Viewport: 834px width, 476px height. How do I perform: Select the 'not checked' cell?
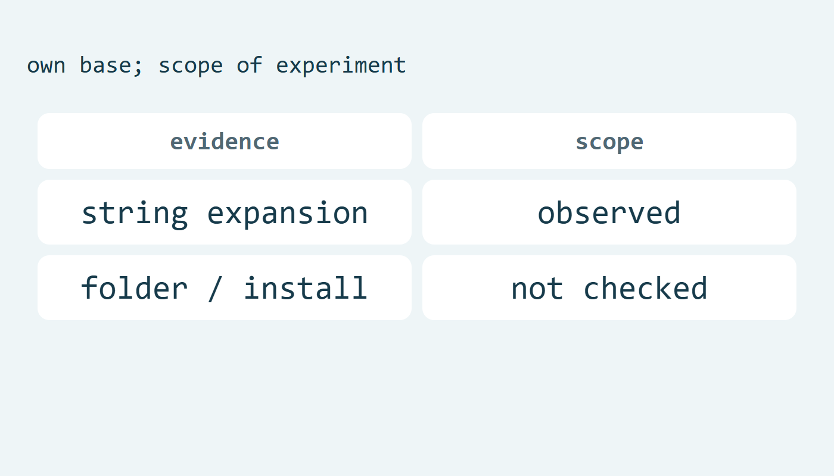[609, 288]
